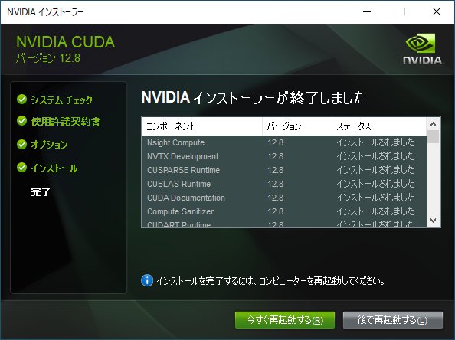Select the CUDA Documentation row
The height and width of the screenshot is (340, 455).
tap(285, 198)
